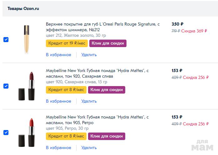This screenshot has width=218, height=155.
Task: Open Hydra Mattes тон 905 Ретро title
Action: [97, 120]
